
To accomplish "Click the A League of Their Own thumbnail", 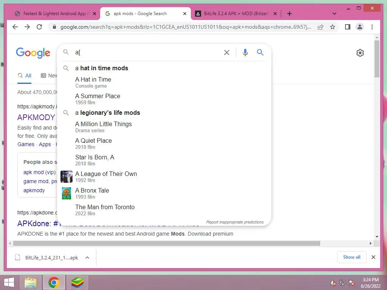I will click(67, 177).
